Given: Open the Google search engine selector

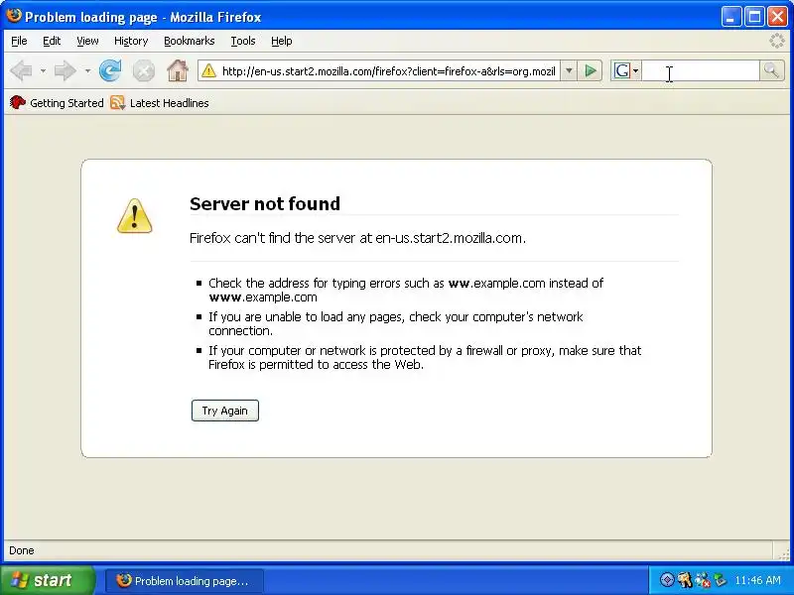Looking at the screenshot, I should [626, 70].
